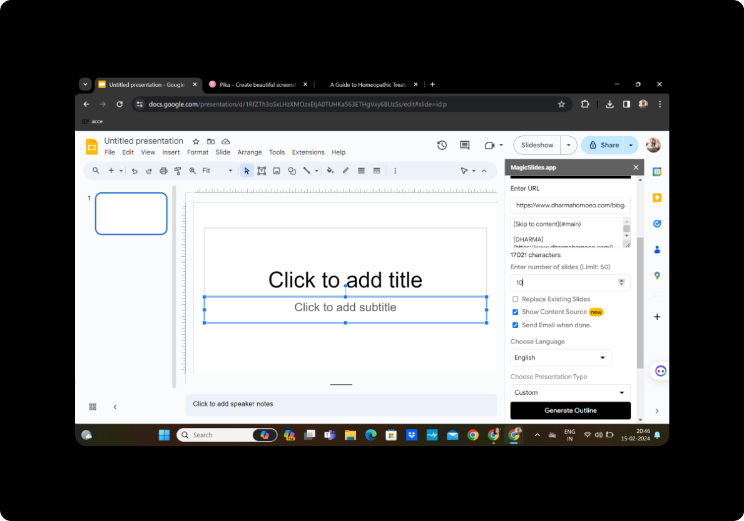Open the Arrange menu
The height and width of the screenshot is (521, 744).
point(250,152)
